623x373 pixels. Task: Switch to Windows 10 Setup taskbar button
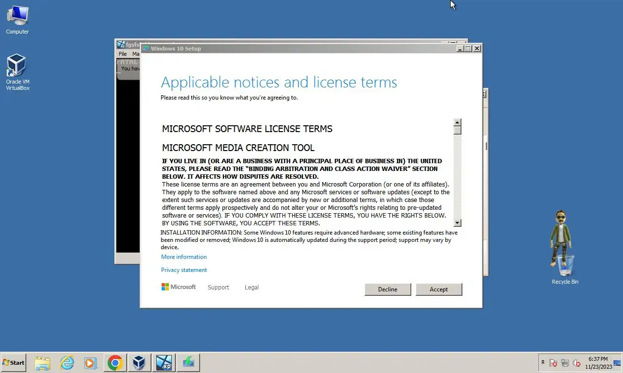click(x=188, y=363)
